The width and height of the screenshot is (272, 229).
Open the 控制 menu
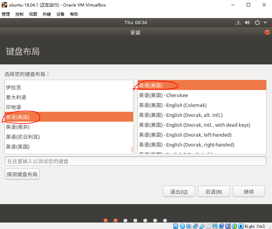pyautogui.click(x=19, y=14)
